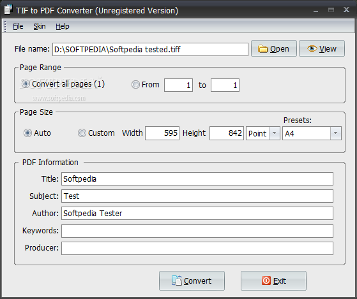Image resolution: width=357 pixels, height=299 pixels.
Task: Choose the Auto page size option
Action: click(x=27, y=133)
